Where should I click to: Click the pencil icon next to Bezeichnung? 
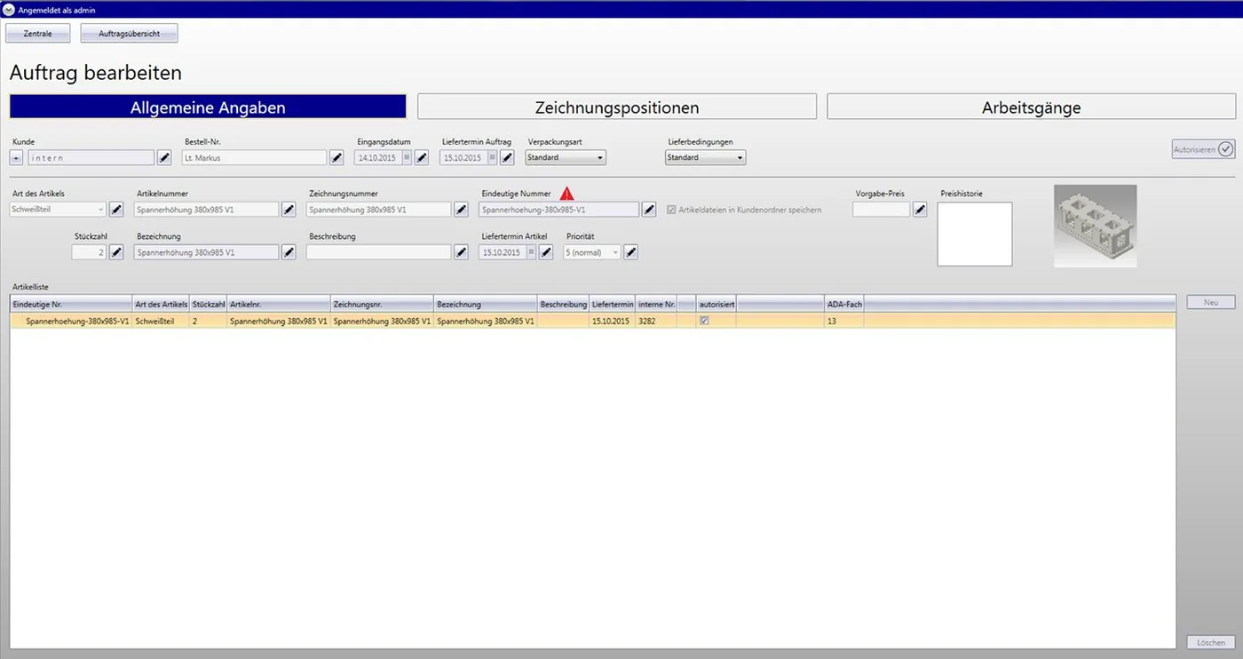tap(289, 252)
